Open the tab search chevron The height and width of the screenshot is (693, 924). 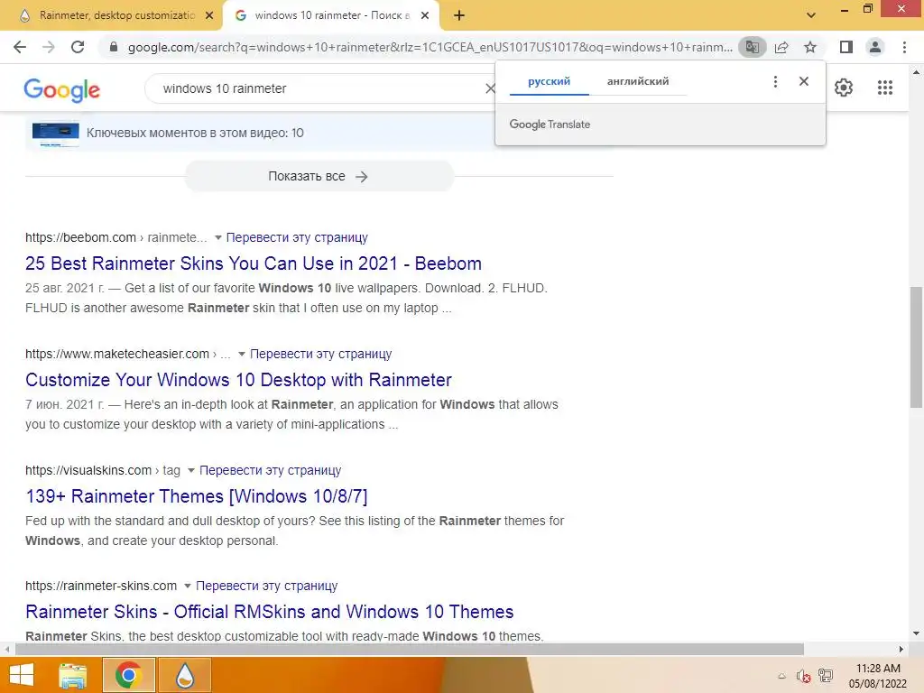click(x=811, y=15)
